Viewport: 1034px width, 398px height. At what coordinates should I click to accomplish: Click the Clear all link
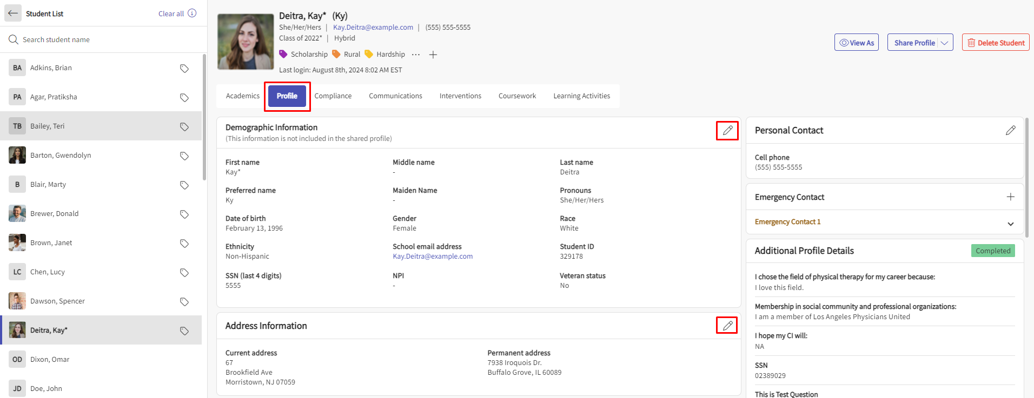(171, 14)
